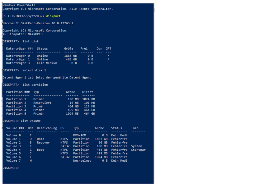The width and height of the screenshot is (265, 187).
Task: Click the 'Windows PowerShell' title line
Action: [19, 5]
